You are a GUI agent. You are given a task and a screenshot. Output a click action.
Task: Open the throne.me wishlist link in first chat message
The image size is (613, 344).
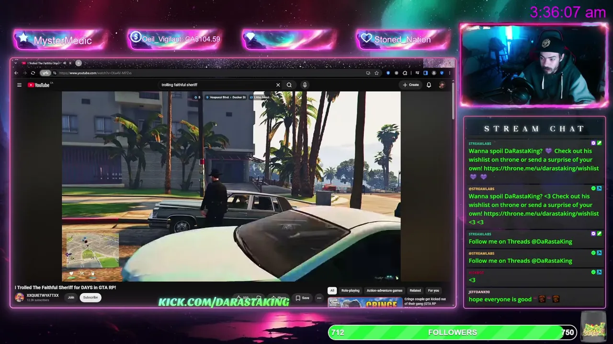pyautogui.click(x=541, y=168)
